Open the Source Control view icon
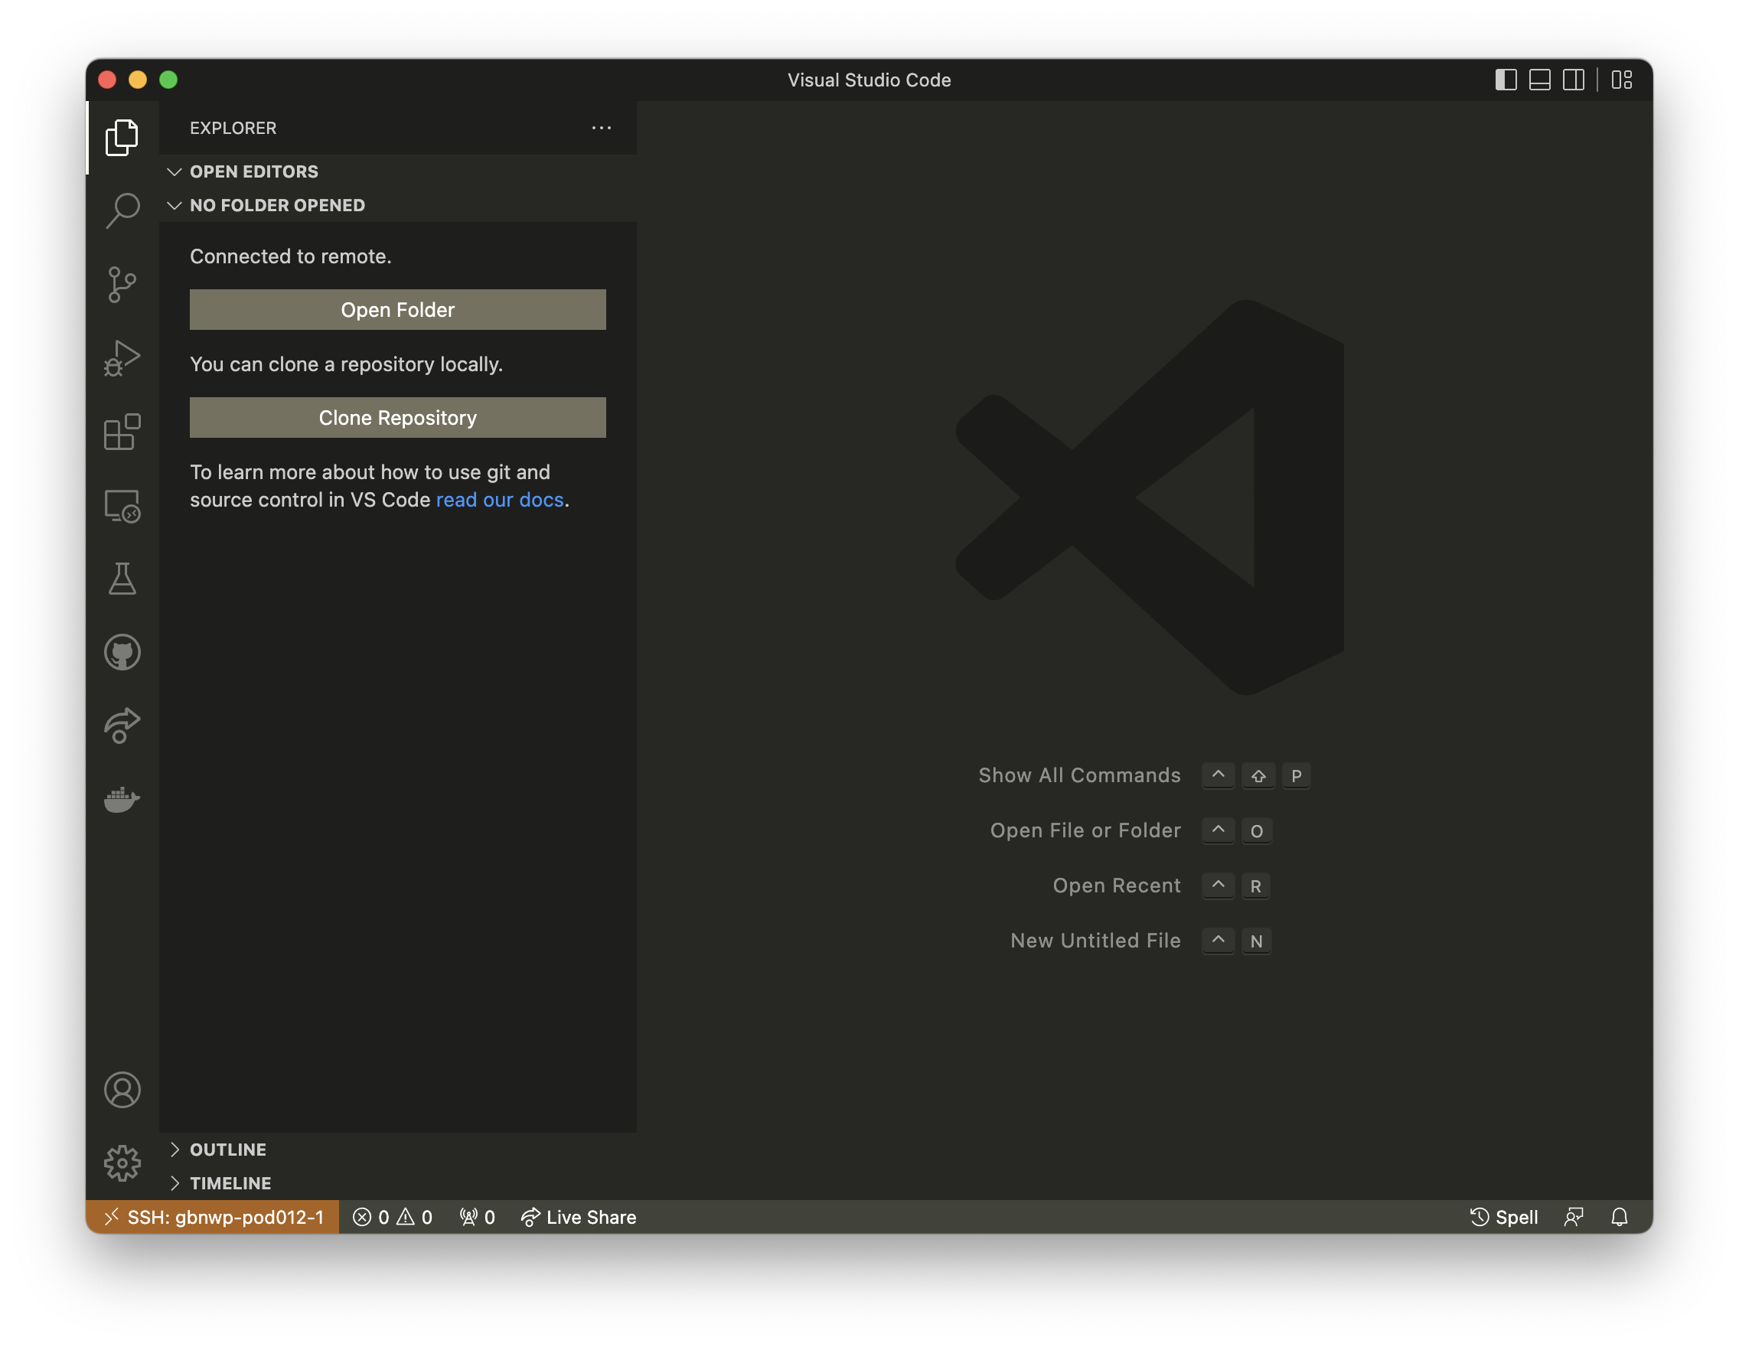Screen dimensions: 1739x1347 122,284
